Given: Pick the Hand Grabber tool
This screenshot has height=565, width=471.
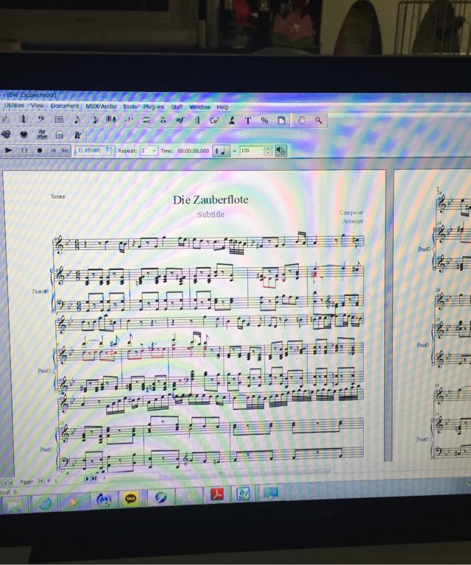Looking at the screenshot, I should 302,121.
